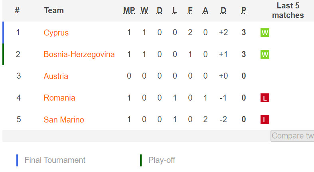Click the green Play-off legend marker

pyautogui.click(x=141, y=160)
